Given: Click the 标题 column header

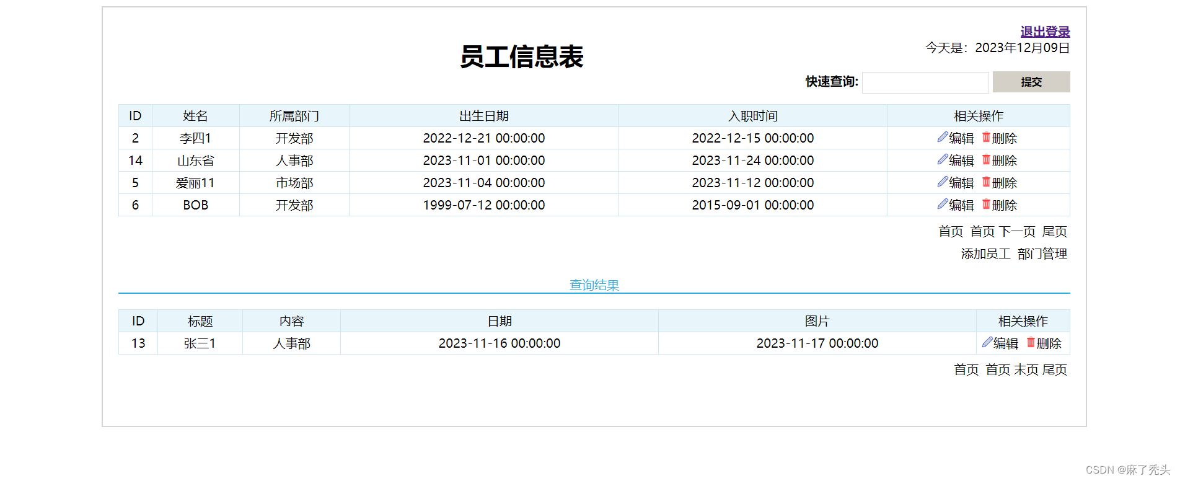Looking at the screenshot, I should point(200,321).
